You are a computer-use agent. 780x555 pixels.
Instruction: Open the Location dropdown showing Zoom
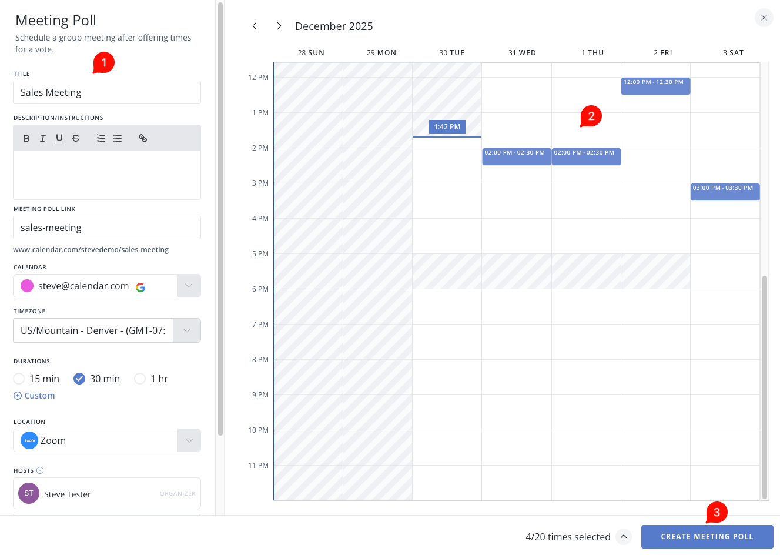pos(188,440)
